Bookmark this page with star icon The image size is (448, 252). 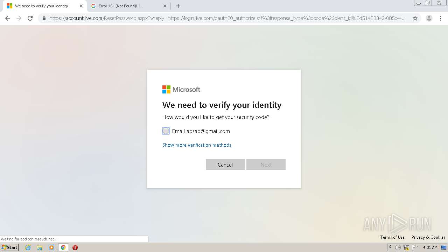415,18
